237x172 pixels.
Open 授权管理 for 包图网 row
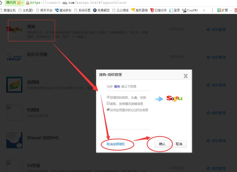[219, 113]
